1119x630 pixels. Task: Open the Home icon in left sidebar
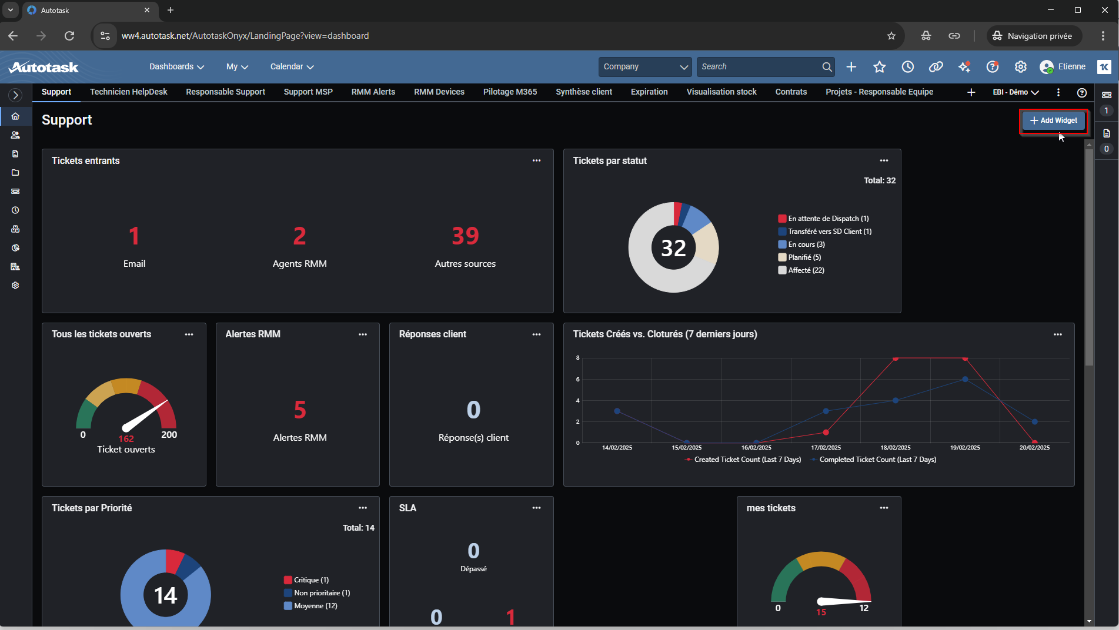[15, 116]
